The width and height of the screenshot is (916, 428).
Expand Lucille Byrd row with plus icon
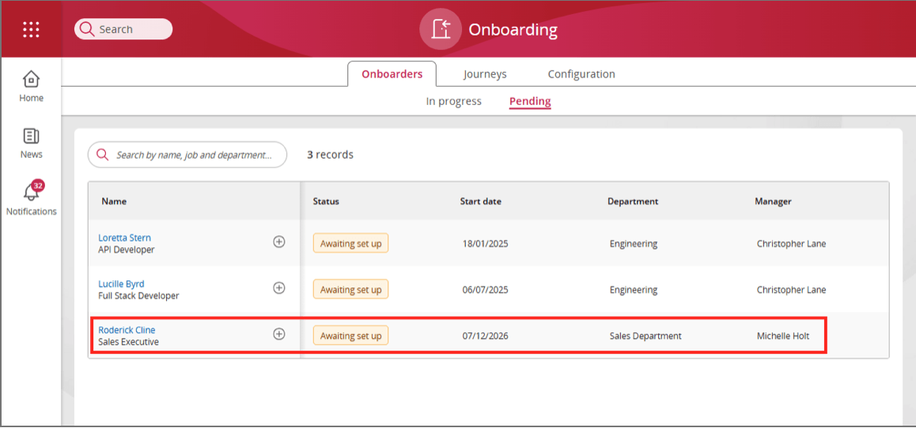click(x=279, y=288)
